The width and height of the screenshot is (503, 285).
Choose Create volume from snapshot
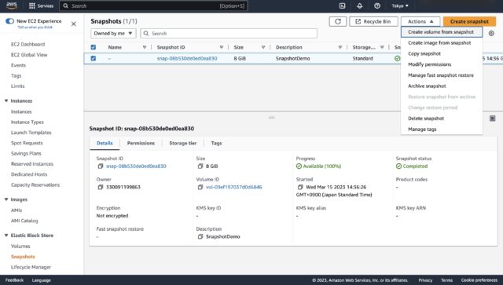(441, 32)
